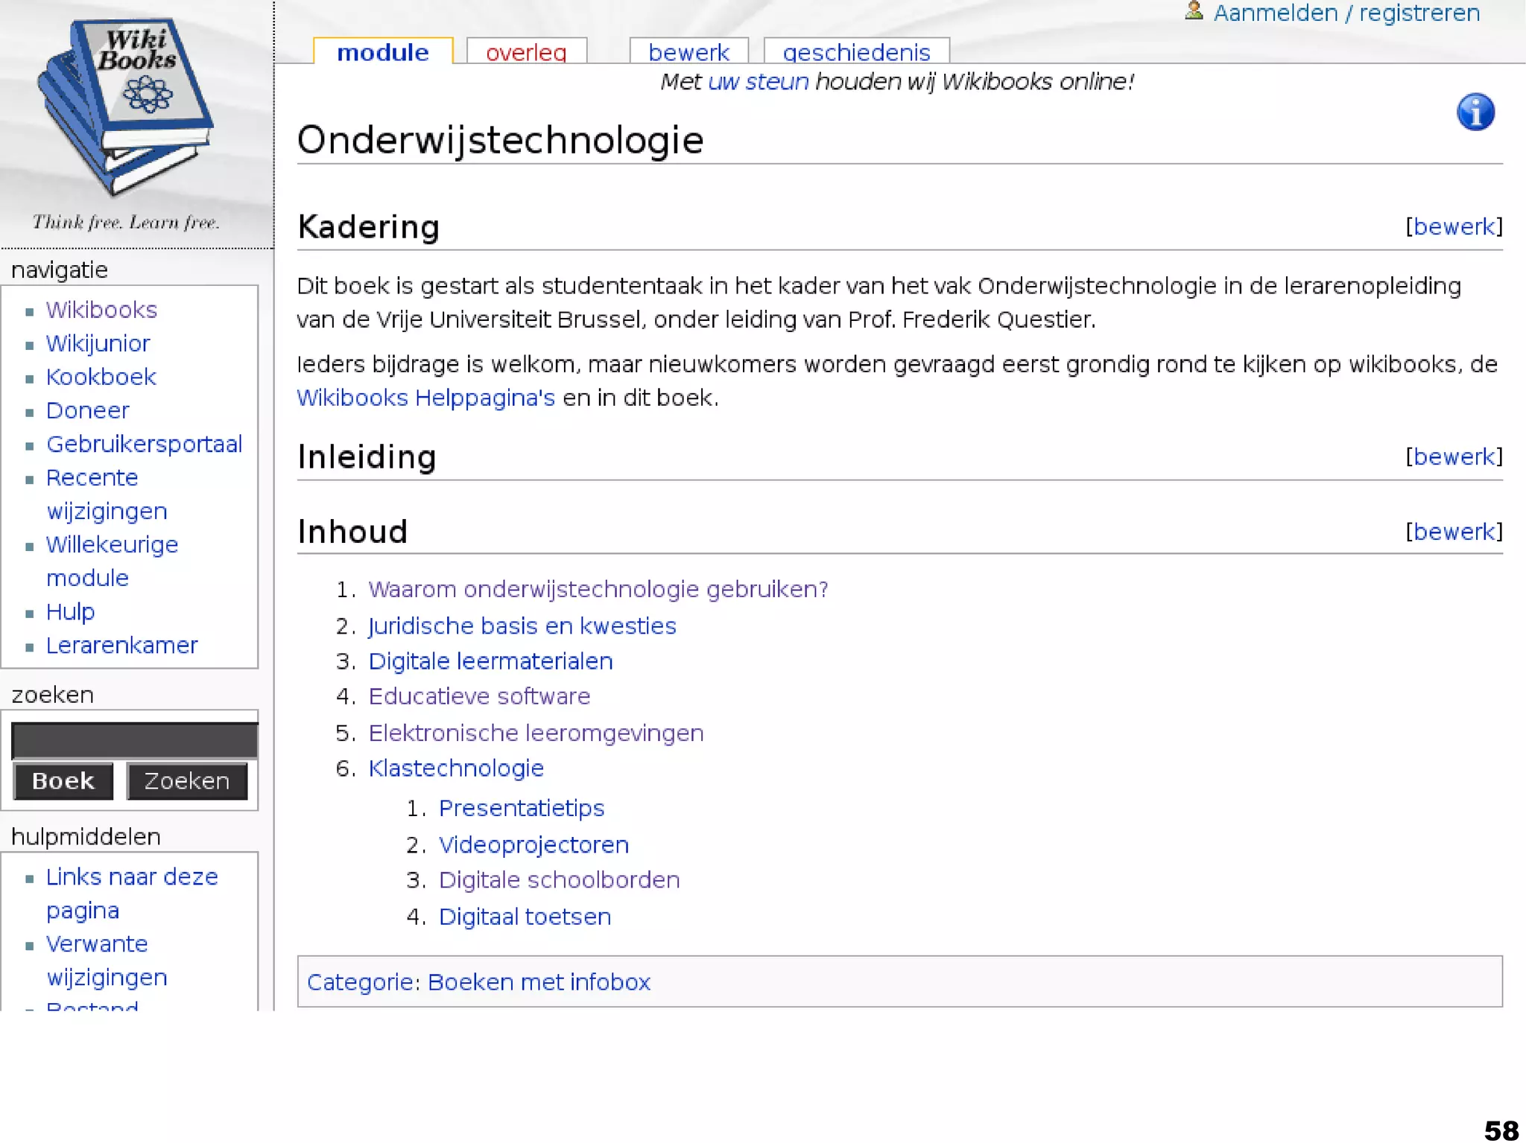The width and height of the screenshot is (1526, 1143).
Task: Select the module tab
Action: pyautogui.click(x=383, y=52)
